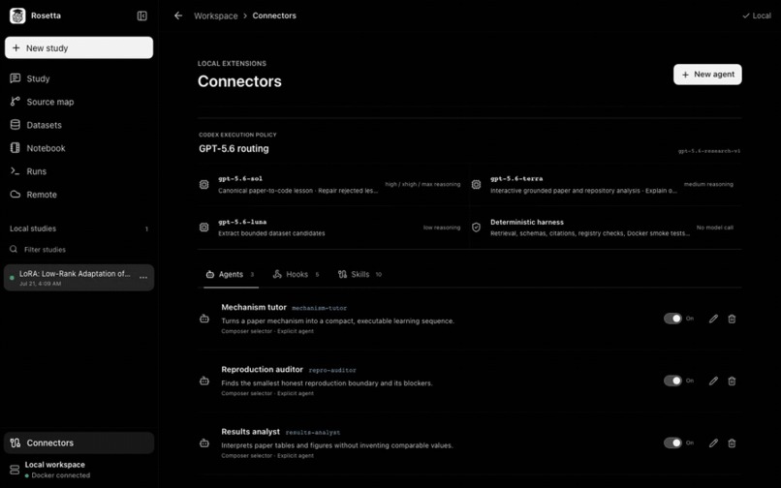Click the Workspace breadcrumb link
781x488 pixels.
pos(216,15)
